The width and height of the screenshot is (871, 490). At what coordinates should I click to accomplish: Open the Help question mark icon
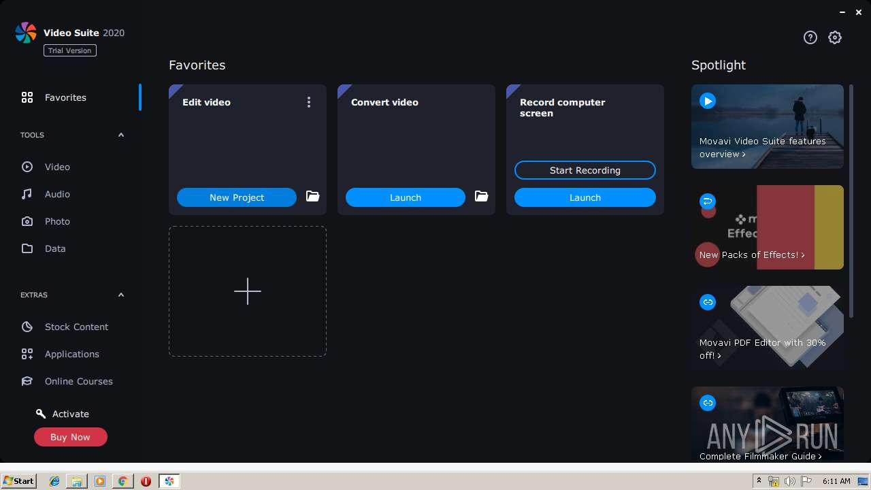tap(810, 37)
